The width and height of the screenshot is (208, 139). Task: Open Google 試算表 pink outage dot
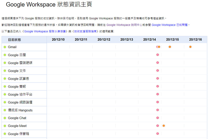click(158, 78)
